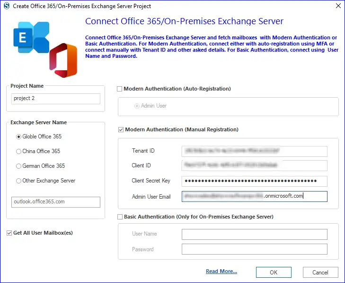The height and width of the screenshot is (283, 345).
Task: Confirm with the OK button
Action: 274,273
